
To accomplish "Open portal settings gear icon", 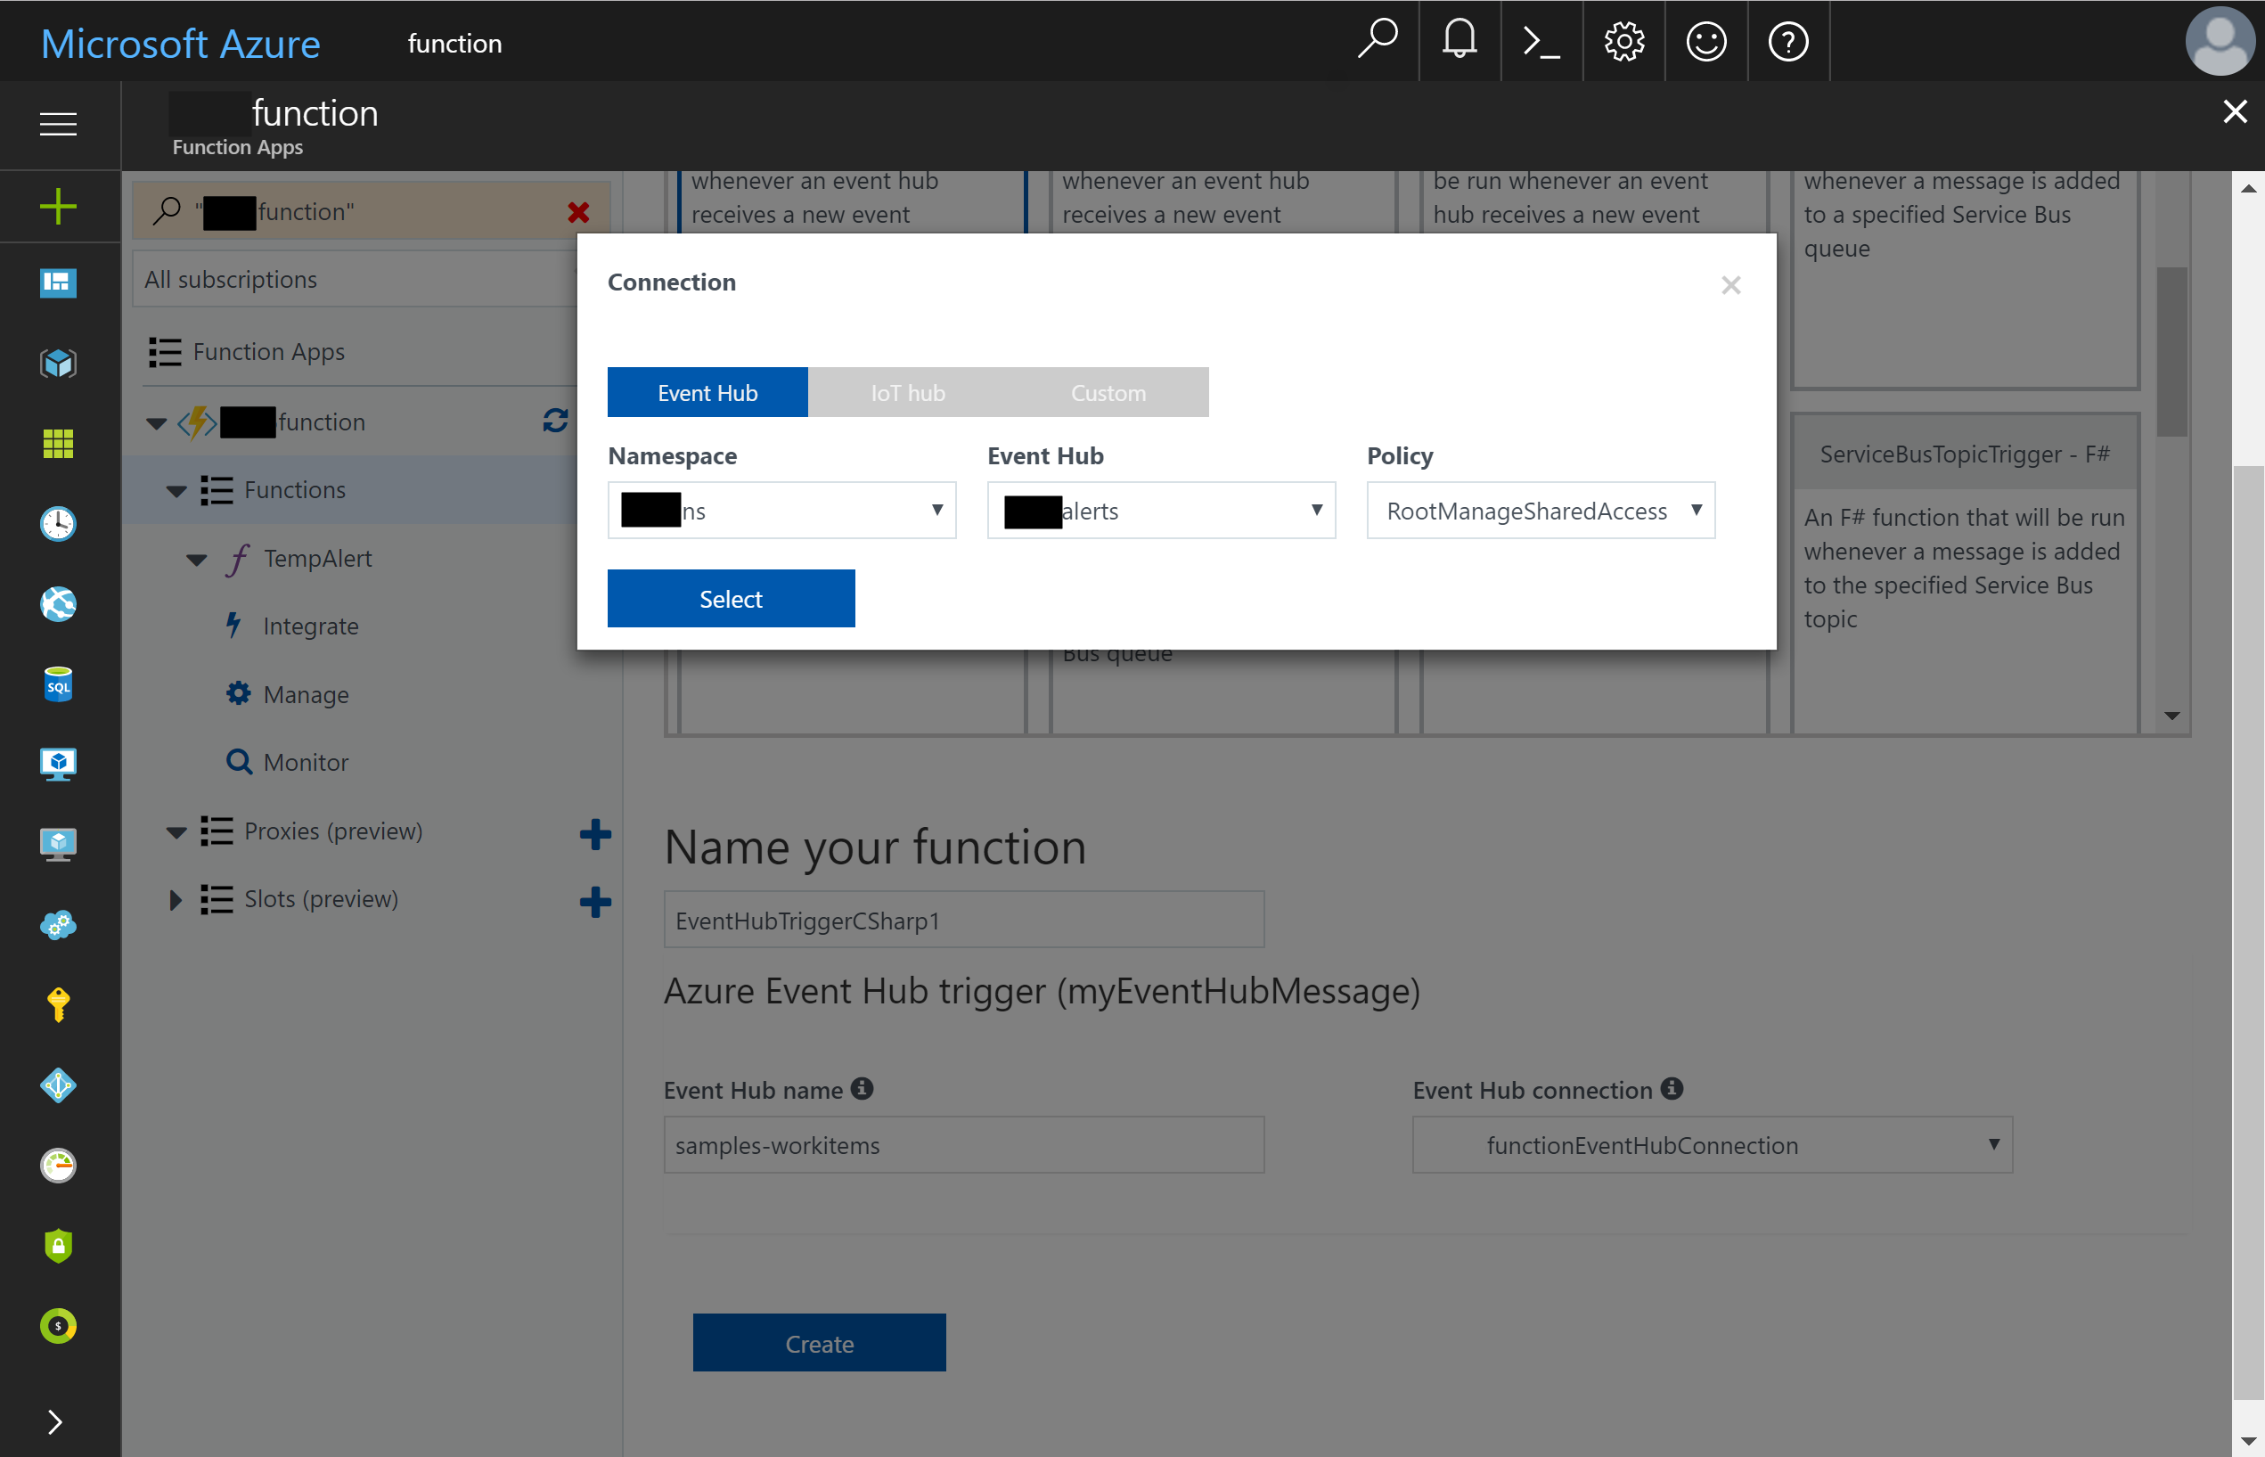I will 1623,42.
